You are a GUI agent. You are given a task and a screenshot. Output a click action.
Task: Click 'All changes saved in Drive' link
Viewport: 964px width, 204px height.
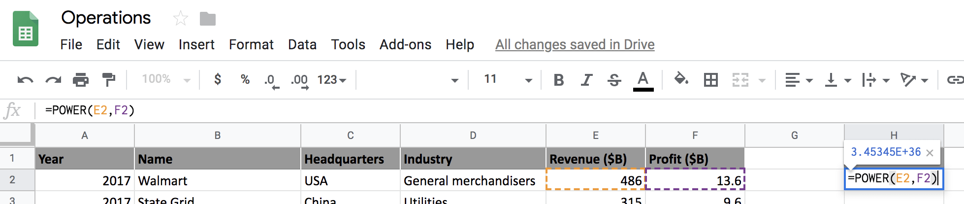pyautogui.click(x=575, y=44)
